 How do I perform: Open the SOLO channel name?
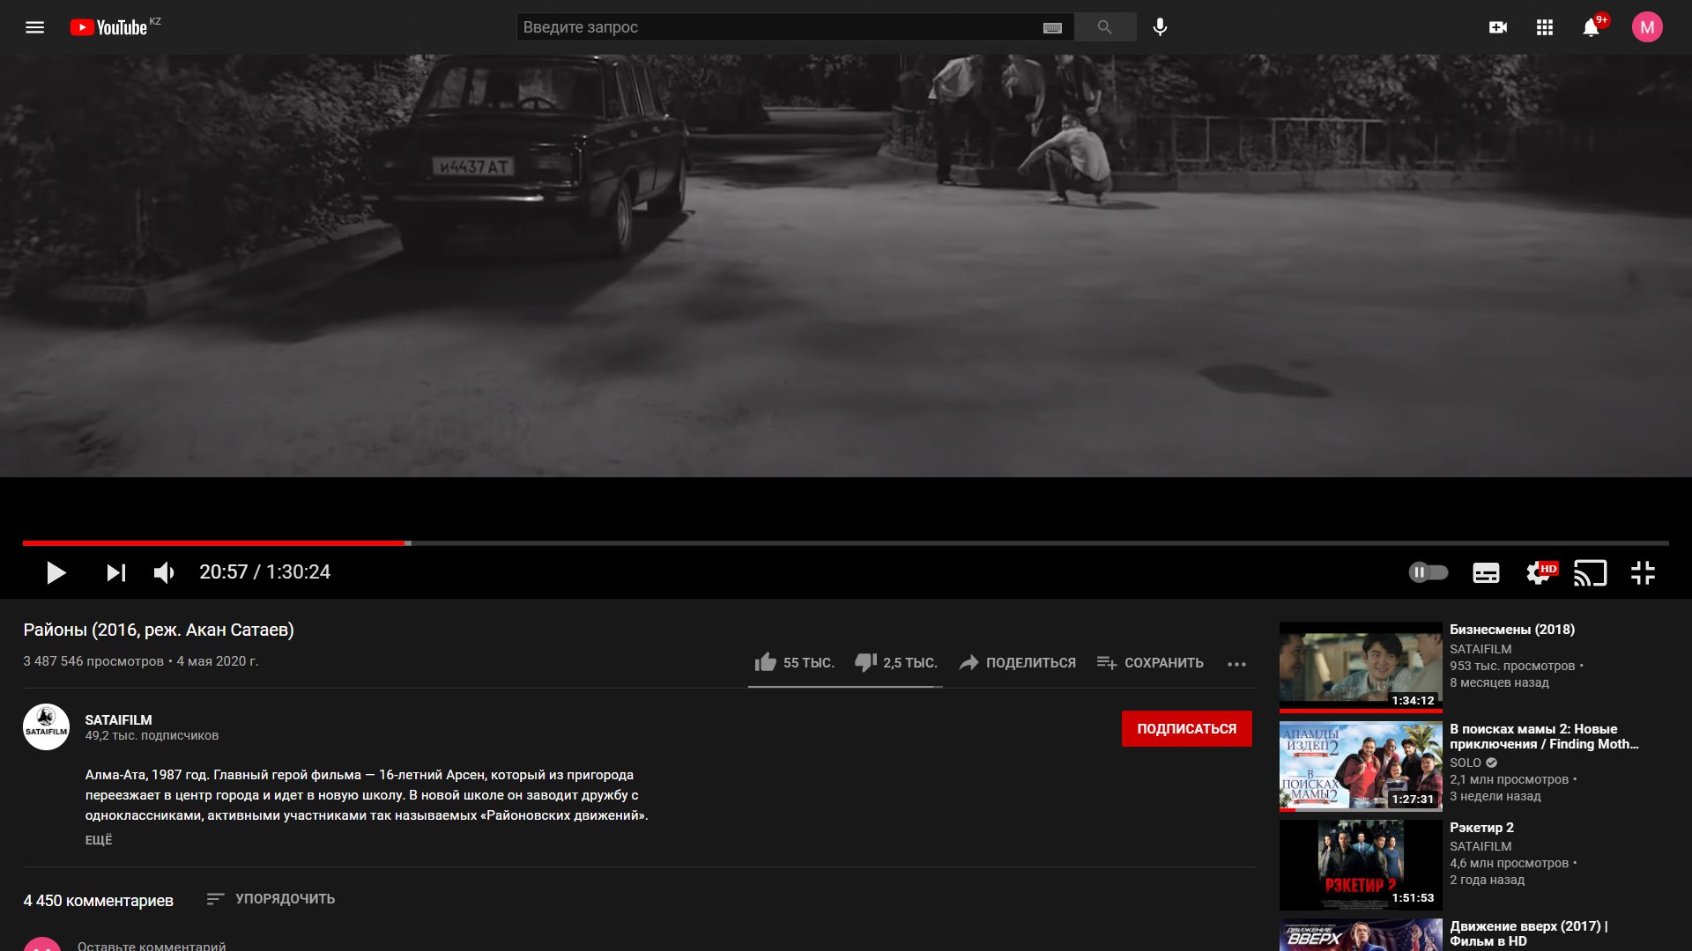click(x=1466, y=763)
